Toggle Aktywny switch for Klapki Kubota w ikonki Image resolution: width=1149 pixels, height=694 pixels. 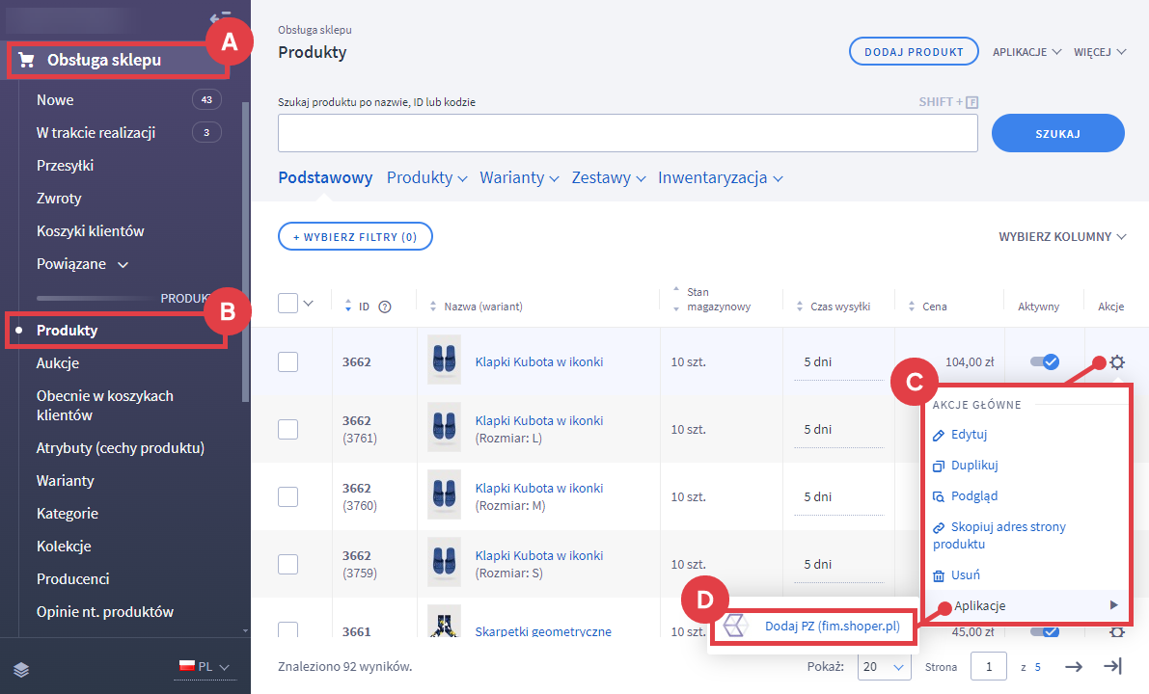pos(1044,361)
